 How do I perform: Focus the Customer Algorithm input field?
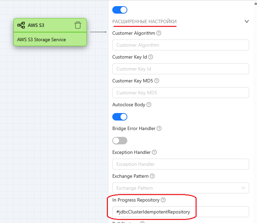pos(181,45)
